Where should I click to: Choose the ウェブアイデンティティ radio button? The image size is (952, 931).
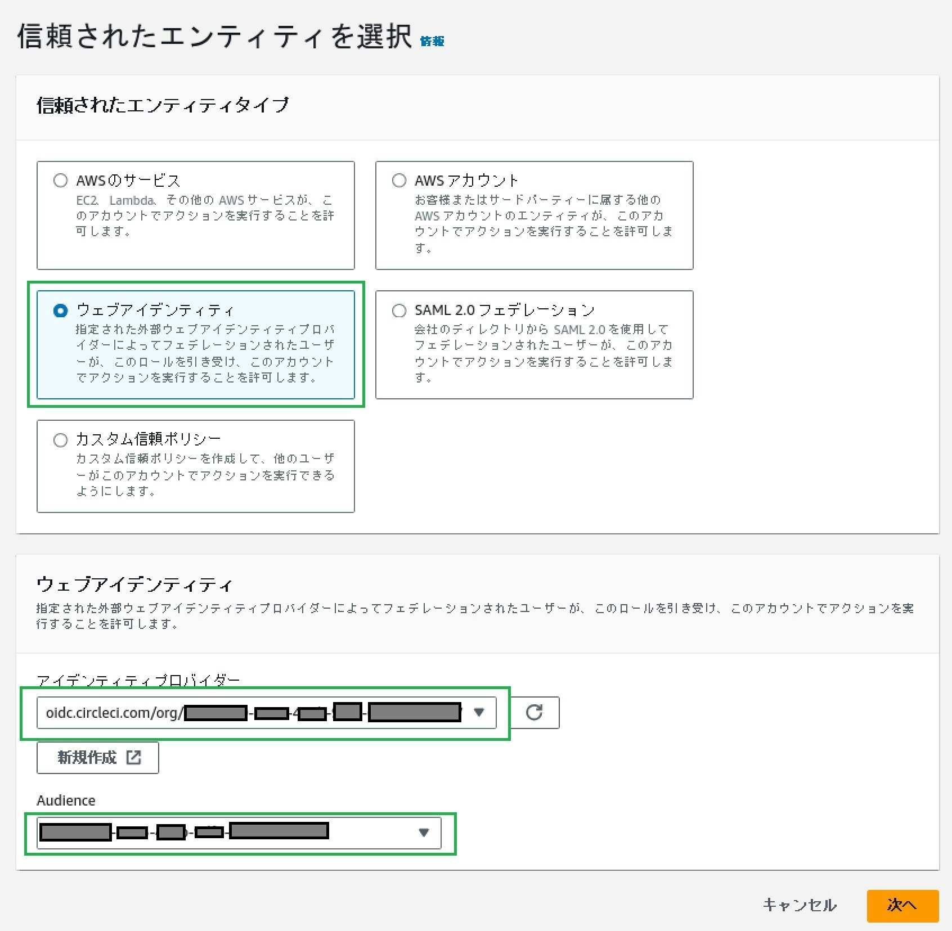coord(60,311)
